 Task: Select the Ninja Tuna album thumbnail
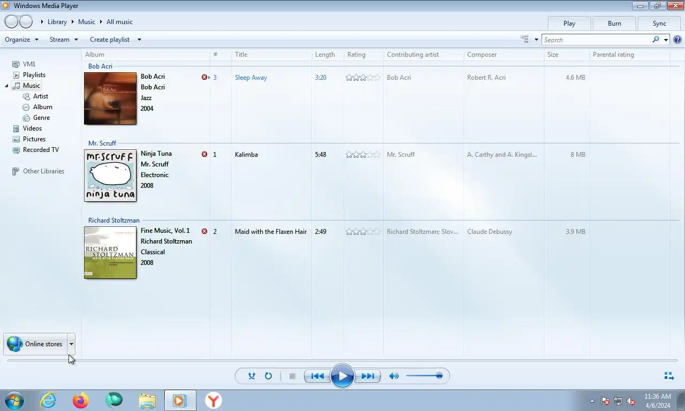[110, 176]
